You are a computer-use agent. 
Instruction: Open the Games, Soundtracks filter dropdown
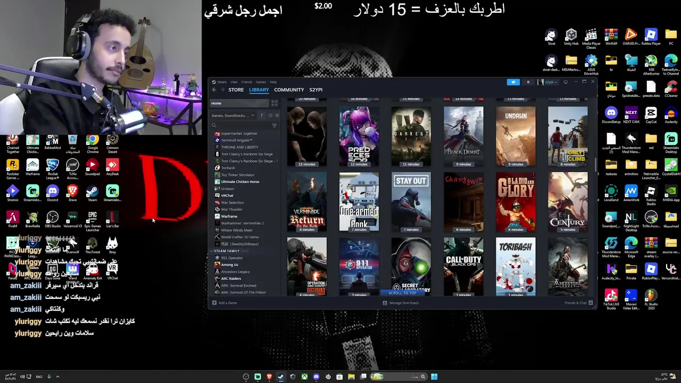tap(233, 115)
